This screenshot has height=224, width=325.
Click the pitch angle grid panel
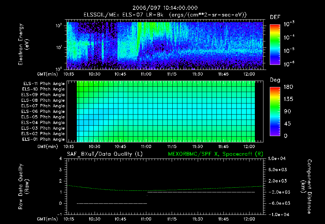(165, 111)
